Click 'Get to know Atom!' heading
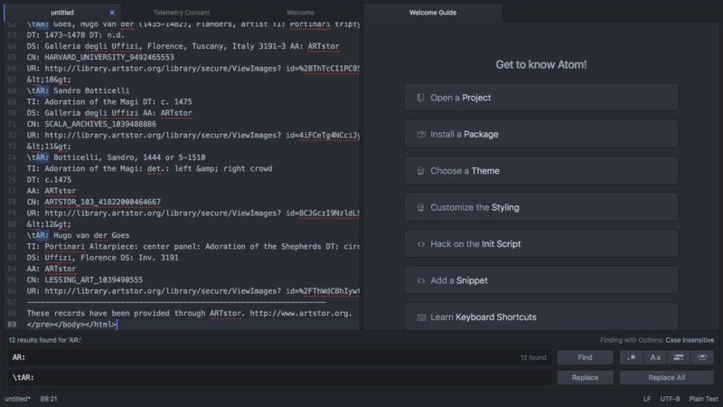The width and height of the screenshot is (723, 407). (x=541, y=64)
